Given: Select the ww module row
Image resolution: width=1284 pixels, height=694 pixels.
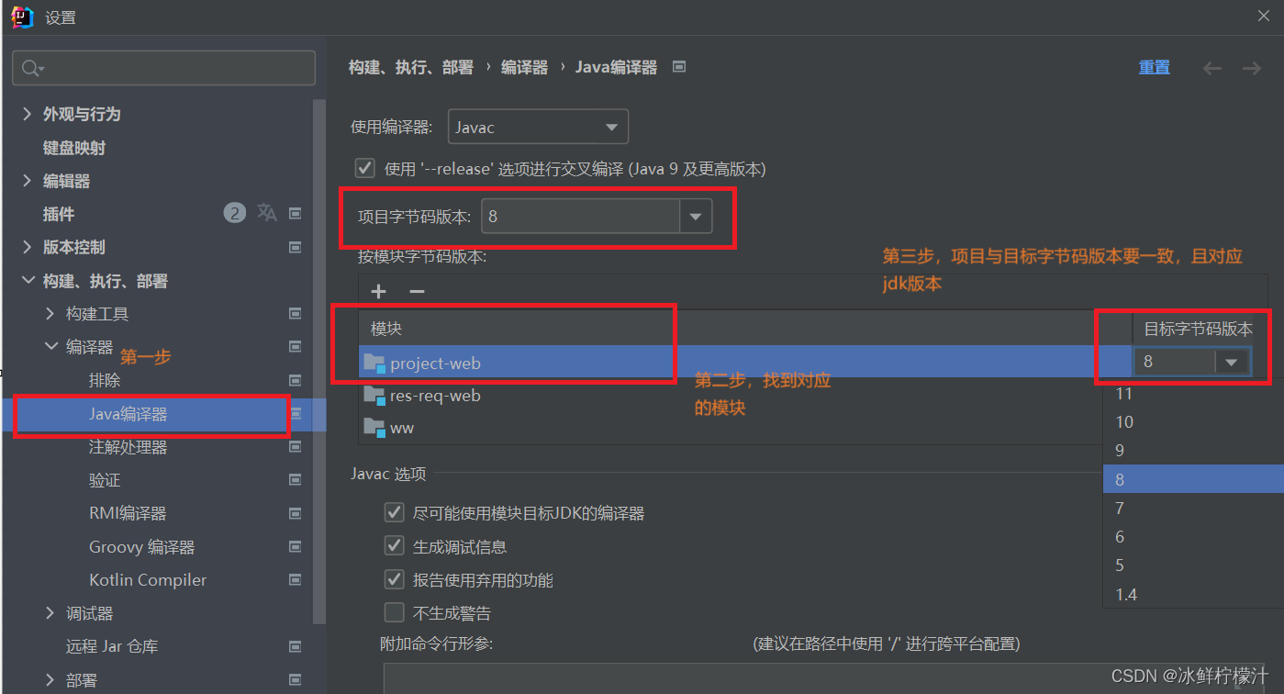Looking at the screenshot, I should 731,428.
